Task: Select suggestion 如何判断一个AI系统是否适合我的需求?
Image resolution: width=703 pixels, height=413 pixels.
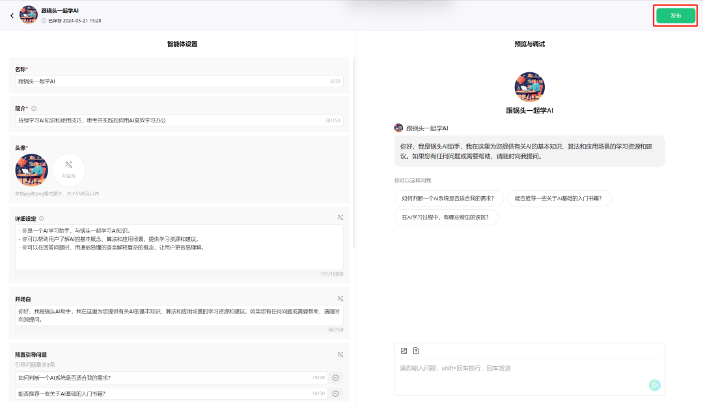Action: pos(448,199)
